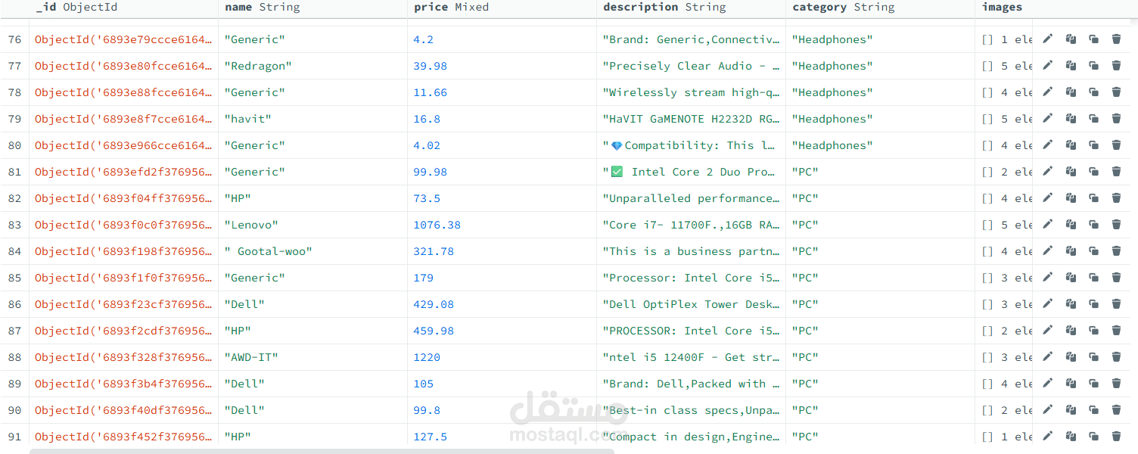Expand images array in row 79

[x=1006, y=119]
